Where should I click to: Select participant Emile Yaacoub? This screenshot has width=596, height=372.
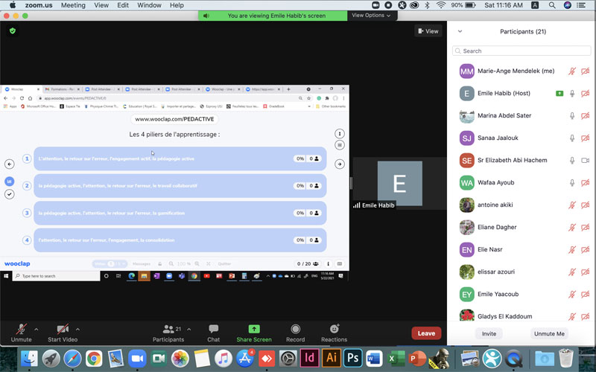point(521,294)
